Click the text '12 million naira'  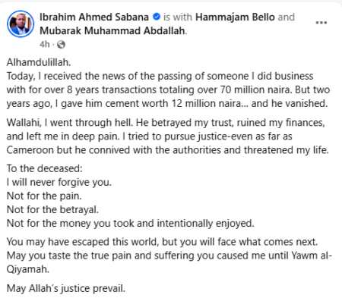click(x=207, y=103)
